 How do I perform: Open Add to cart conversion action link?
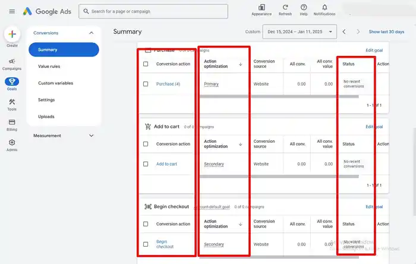pos(166,164)
